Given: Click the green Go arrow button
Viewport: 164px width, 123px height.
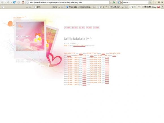Looking at the screenshot, I should 114,2.
